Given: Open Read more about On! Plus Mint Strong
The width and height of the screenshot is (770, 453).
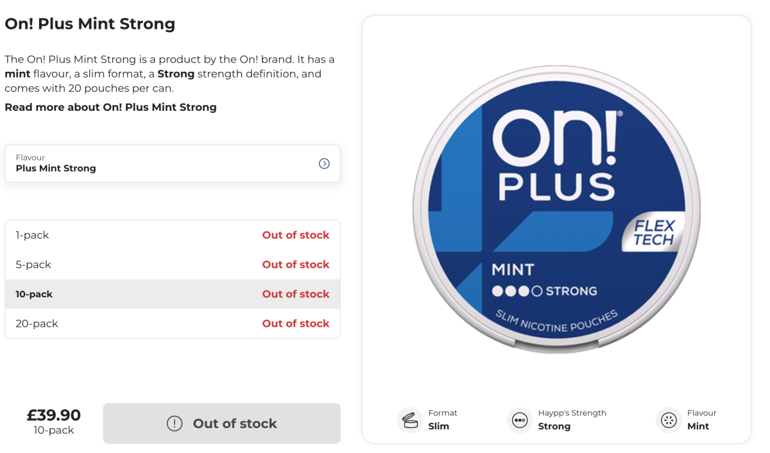Looking at the screenshot, I should [x=111, y=107].
